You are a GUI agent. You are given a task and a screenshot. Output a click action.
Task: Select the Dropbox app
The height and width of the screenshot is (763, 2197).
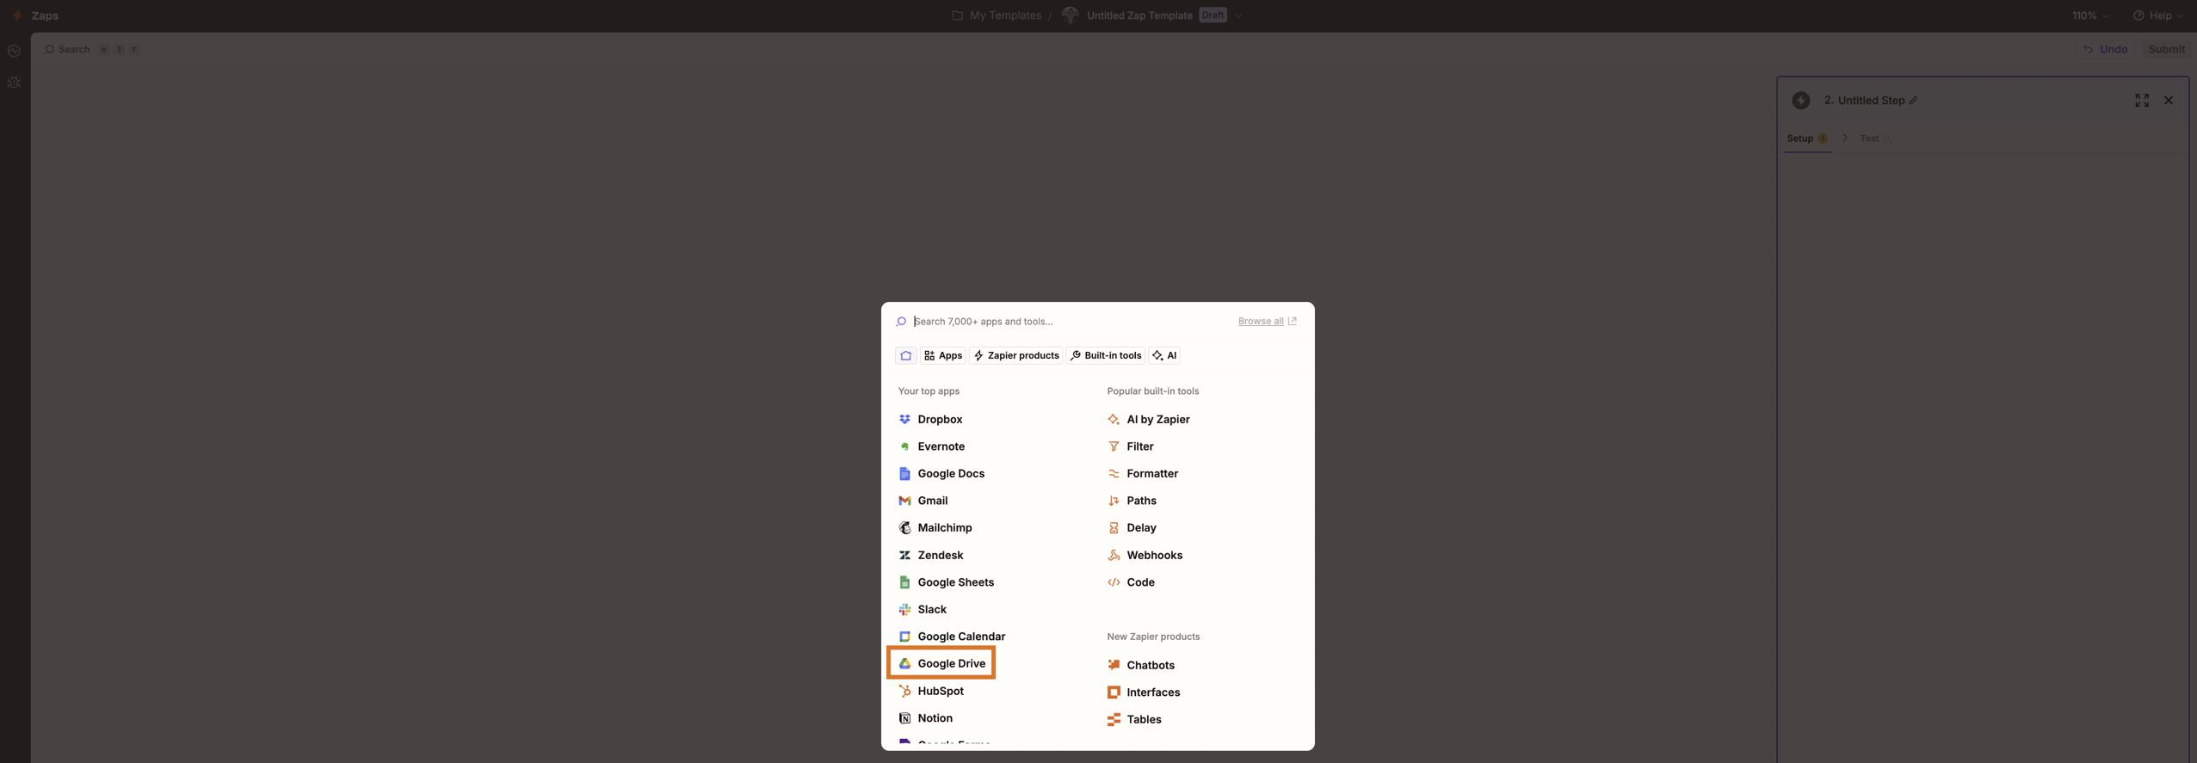click(x=930, y=419)
